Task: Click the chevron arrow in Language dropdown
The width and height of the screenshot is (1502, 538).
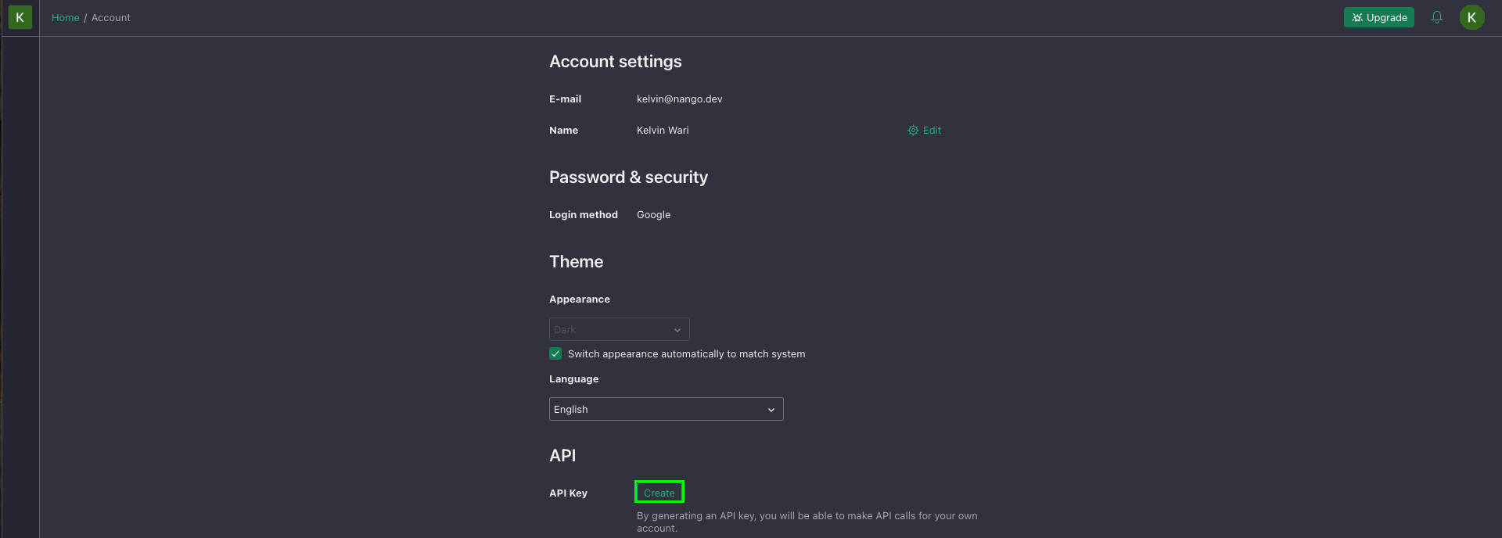Action: tap(771, 410)
